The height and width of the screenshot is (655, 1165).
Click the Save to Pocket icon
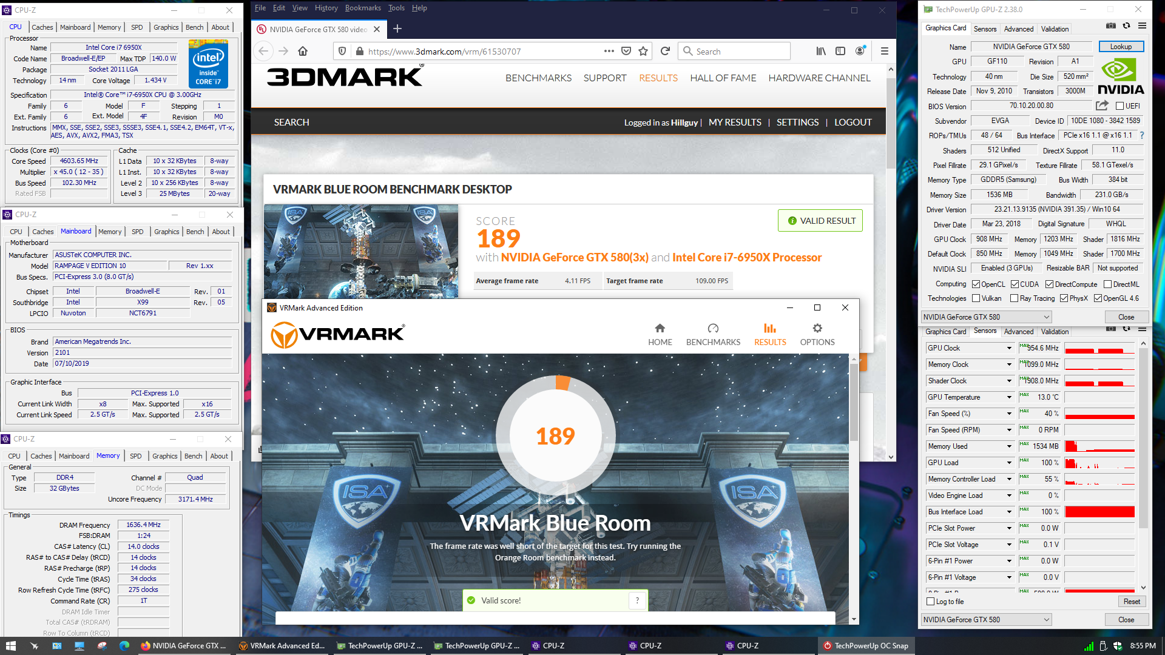pos(626,51)
